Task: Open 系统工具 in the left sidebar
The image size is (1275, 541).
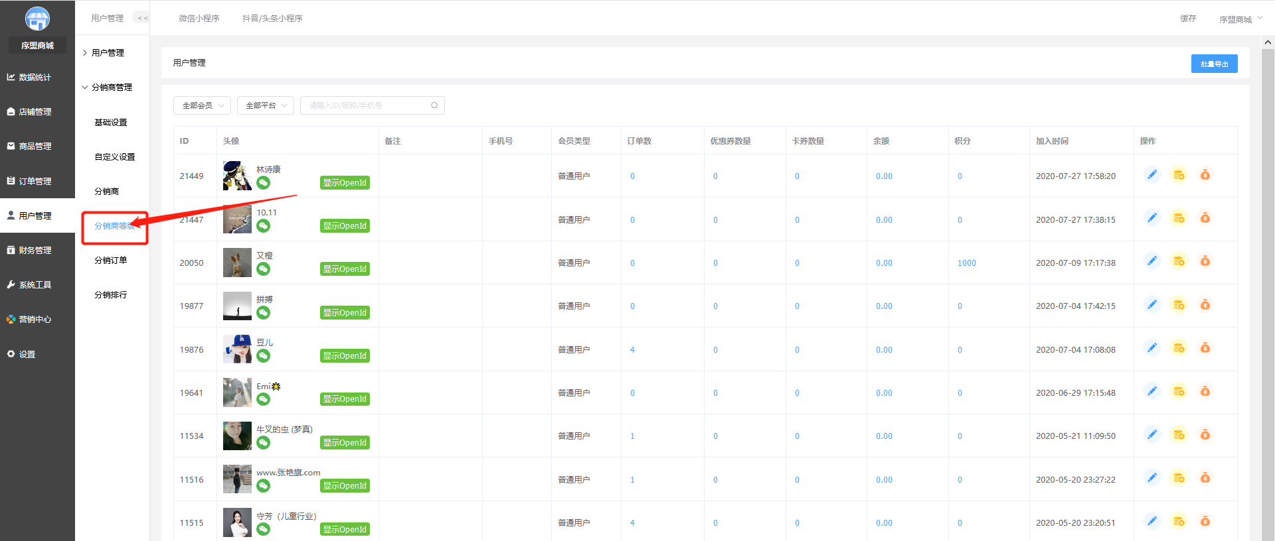Action: [37, 285]
